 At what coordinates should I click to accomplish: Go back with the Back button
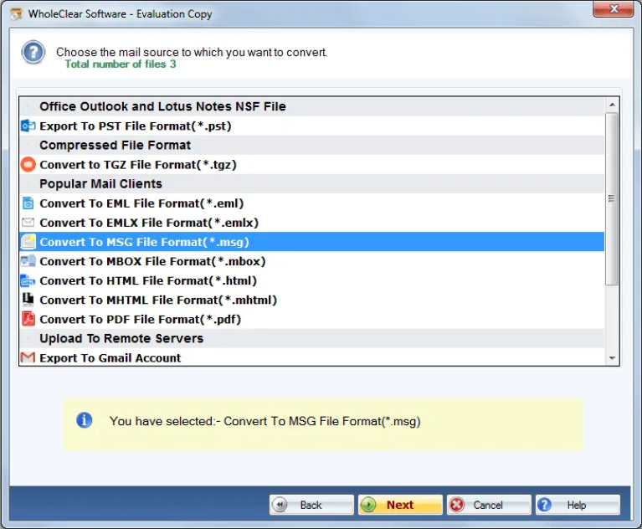[x=311, y=505]
